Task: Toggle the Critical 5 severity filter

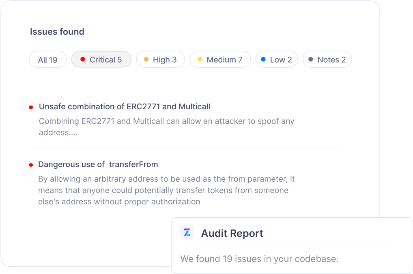Action: (x=101, y=59)
